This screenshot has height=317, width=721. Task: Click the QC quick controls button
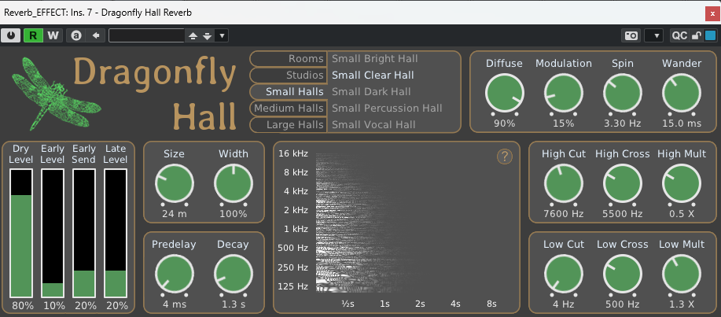click(679, 35)
